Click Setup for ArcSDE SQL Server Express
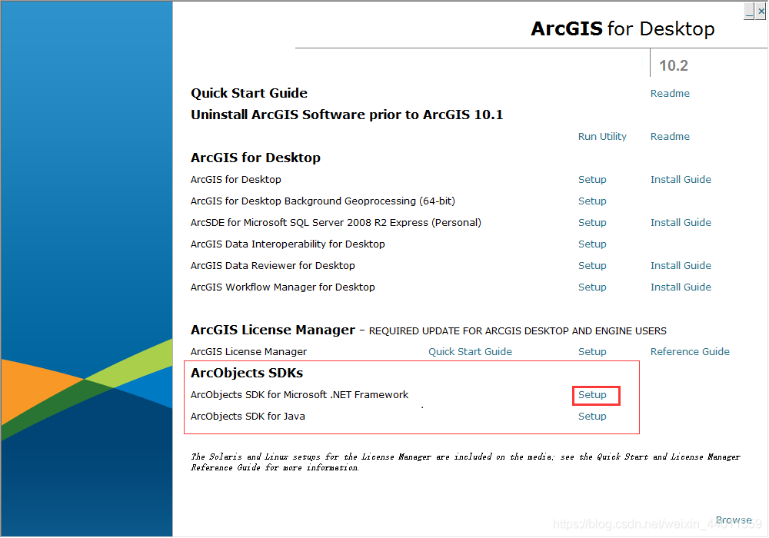 (x=592, y=222)
